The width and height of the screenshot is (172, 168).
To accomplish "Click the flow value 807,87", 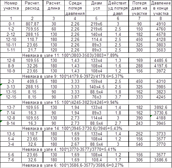I will (x=32, y=24).
